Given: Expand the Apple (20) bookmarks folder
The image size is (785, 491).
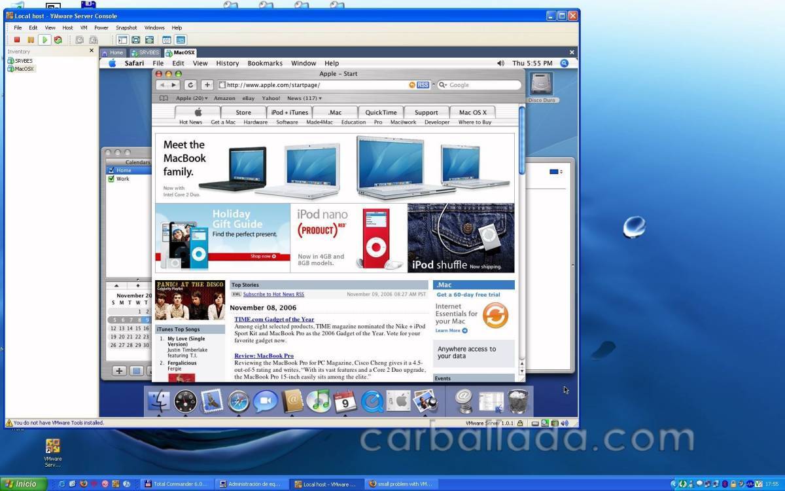Looking at the screenshot, I should [192, 98].
